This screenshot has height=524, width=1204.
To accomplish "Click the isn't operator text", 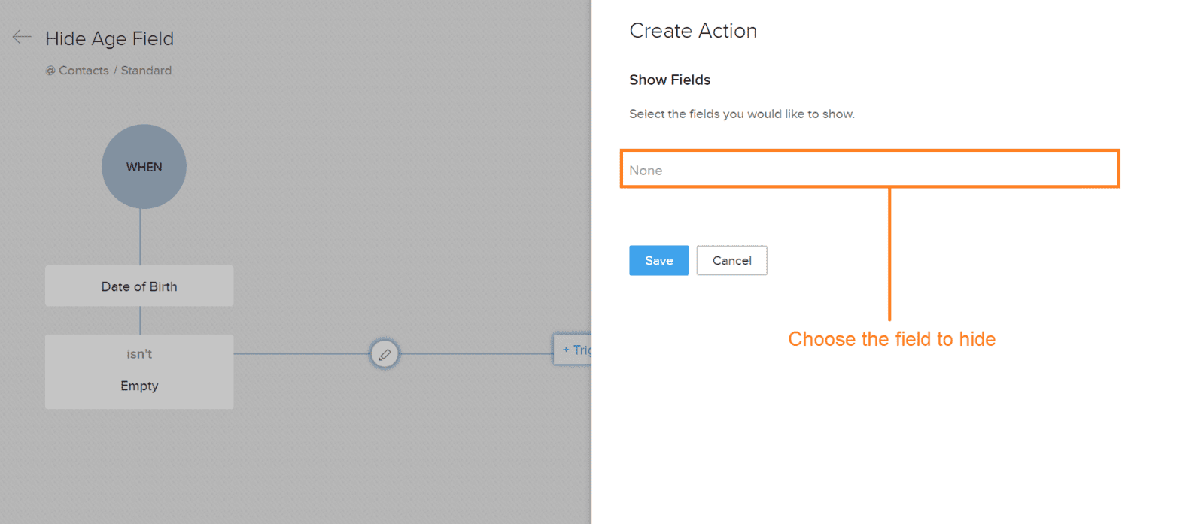I will [x=139, y=354].
